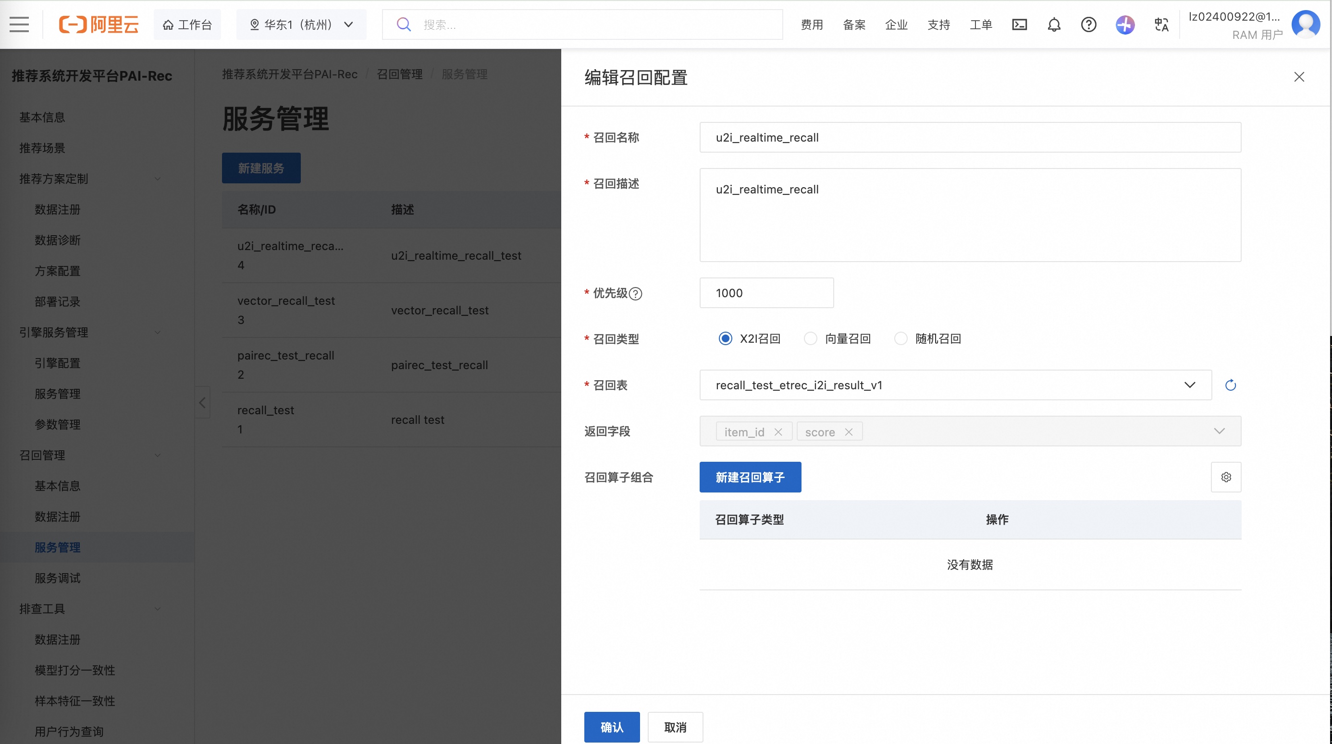
Task: Click the 取消 button
Action: [x=675, y=727]
